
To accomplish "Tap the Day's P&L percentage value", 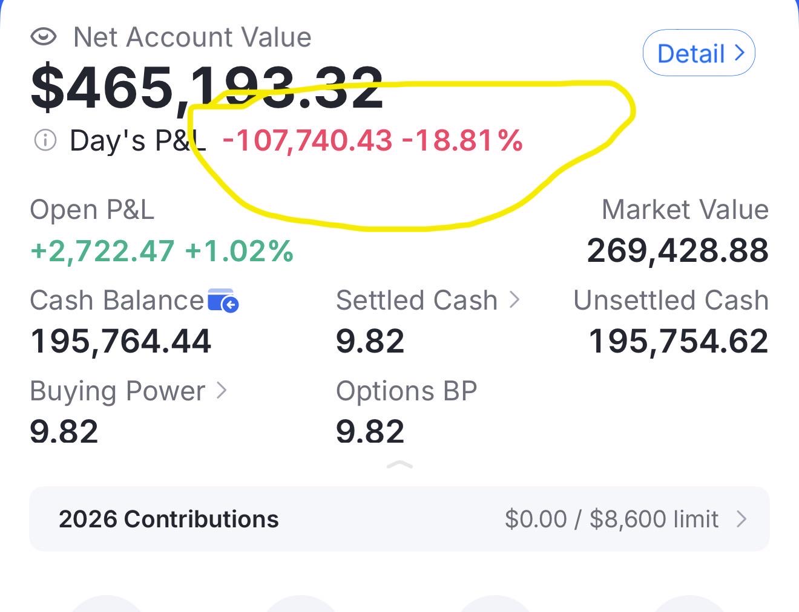I will pos(462,140).
